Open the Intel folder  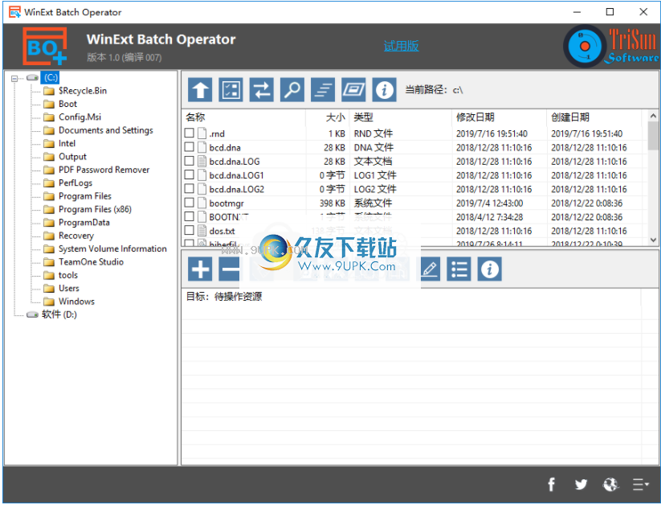67,144
